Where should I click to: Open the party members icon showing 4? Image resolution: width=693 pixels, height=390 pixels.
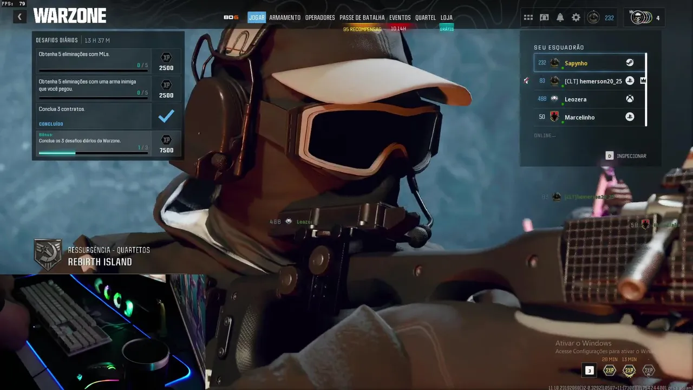[x=644, y=18]
